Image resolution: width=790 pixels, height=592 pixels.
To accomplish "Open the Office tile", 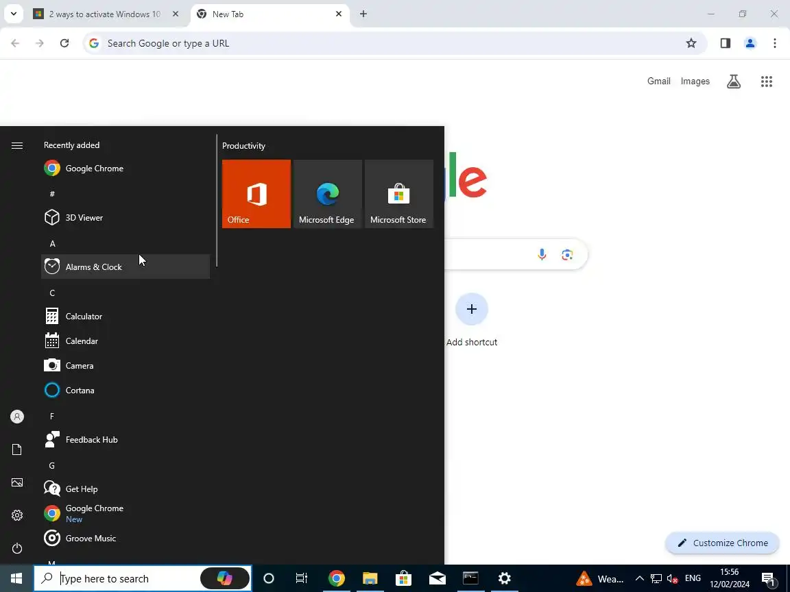I will [256, 194].
